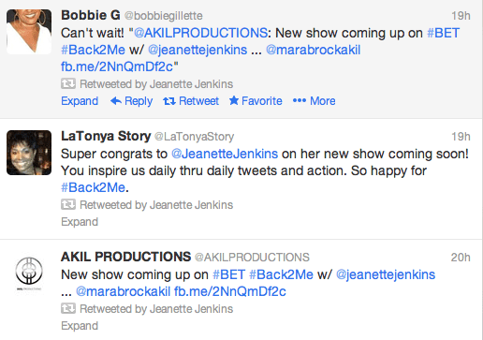The width and height of the screenshot is (483, 340).
Task: Click the Reply arrow icon on Bobbie G's tweet
Action: tap(116, 101)
